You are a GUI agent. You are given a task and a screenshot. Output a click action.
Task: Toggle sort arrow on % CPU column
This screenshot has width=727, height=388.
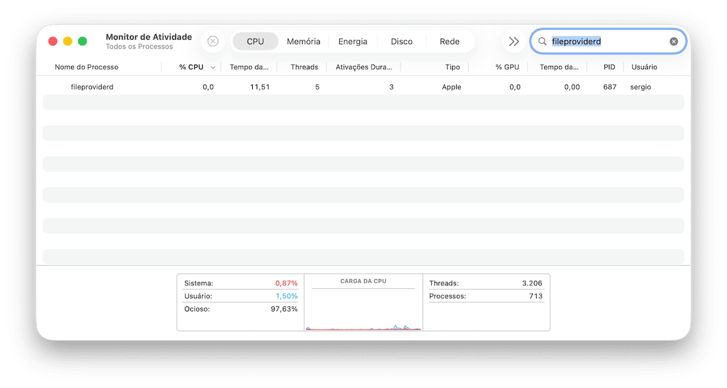click(213, 68)
